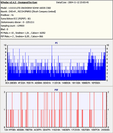Viewport: 113px width, 133px height.
Task: Click the KProbe v2.4.2 title heading
Action: point(19,2)
